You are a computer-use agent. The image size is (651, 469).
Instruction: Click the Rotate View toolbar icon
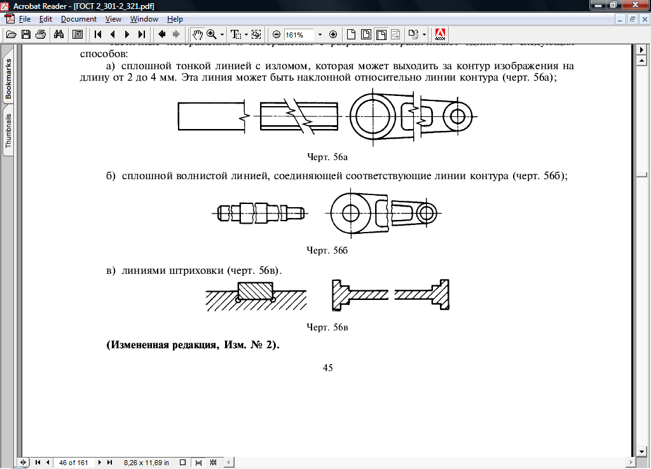click(x=413, y=34)
